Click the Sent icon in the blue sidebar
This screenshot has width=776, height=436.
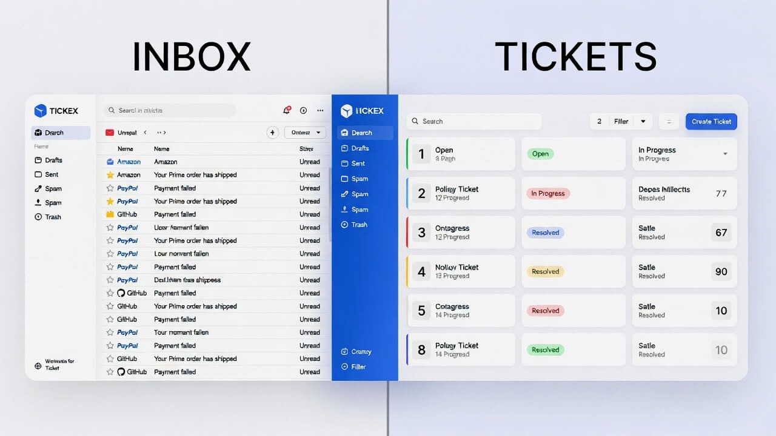pyautogui.click(x=345, y=163)
